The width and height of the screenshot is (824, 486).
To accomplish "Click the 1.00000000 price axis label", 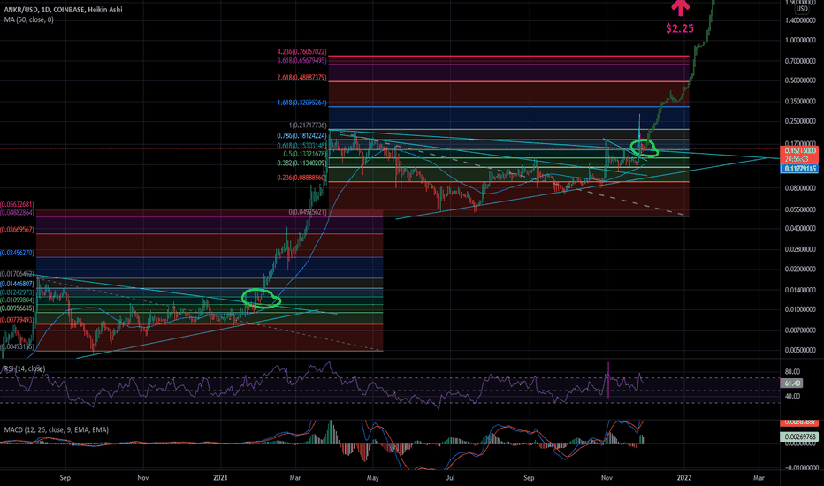I will click(x=800, y=41).
